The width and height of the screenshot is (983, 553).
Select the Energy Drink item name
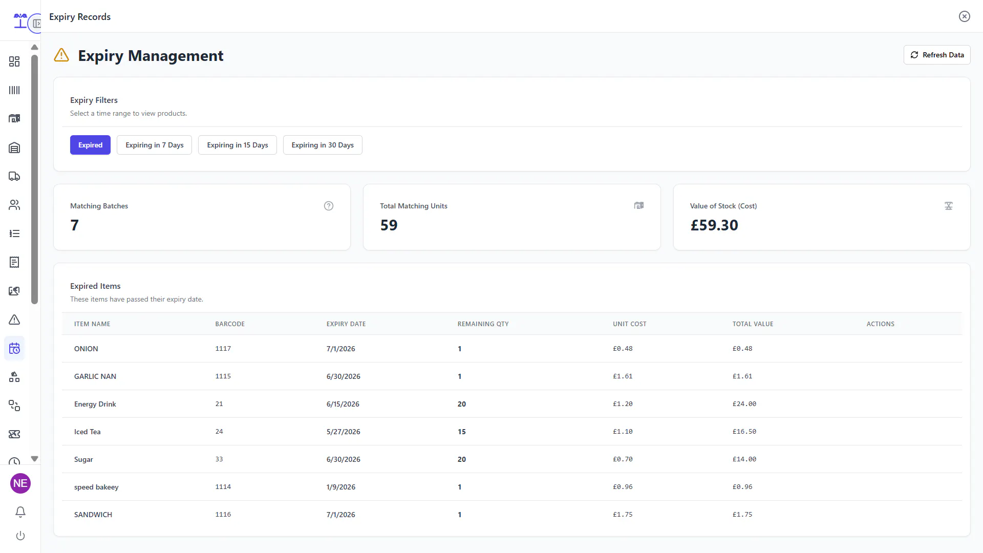tap(95, 404)
